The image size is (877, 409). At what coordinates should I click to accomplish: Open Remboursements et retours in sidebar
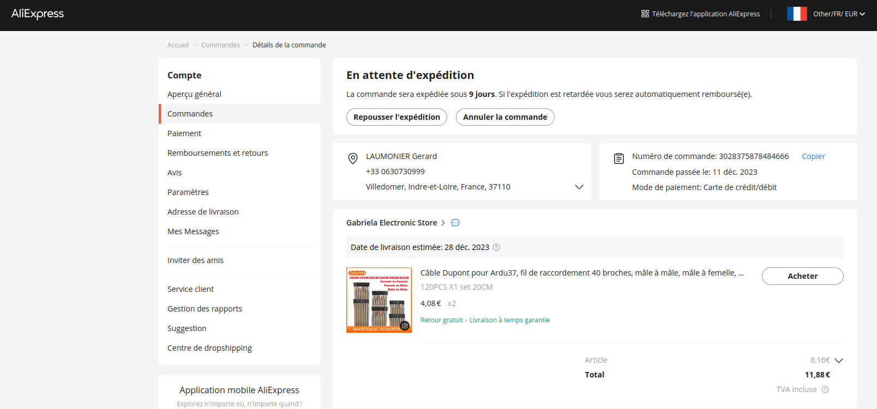[x=218, y=153]
